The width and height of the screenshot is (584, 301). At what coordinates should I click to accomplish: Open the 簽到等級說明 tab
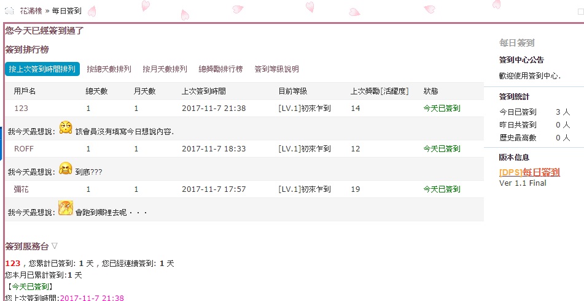(x=276, y=69)
